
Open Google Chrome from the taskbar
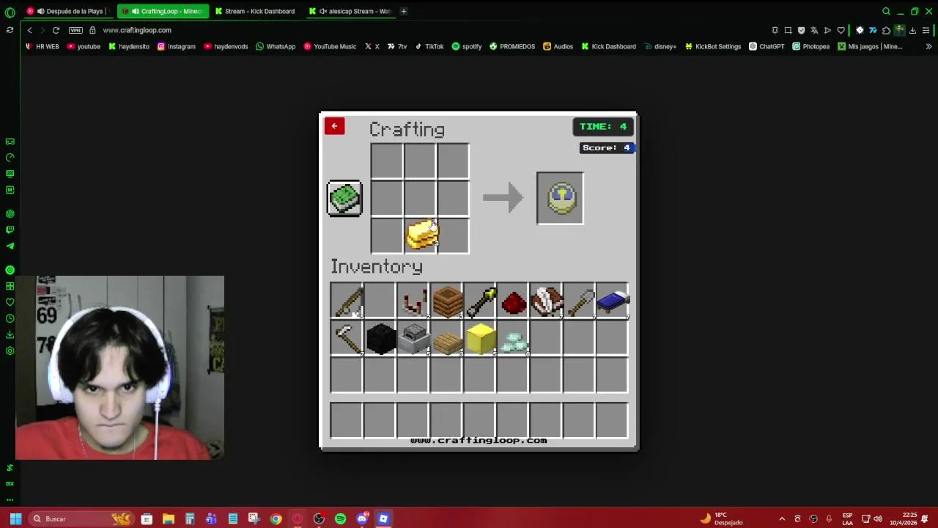(276, 518)
